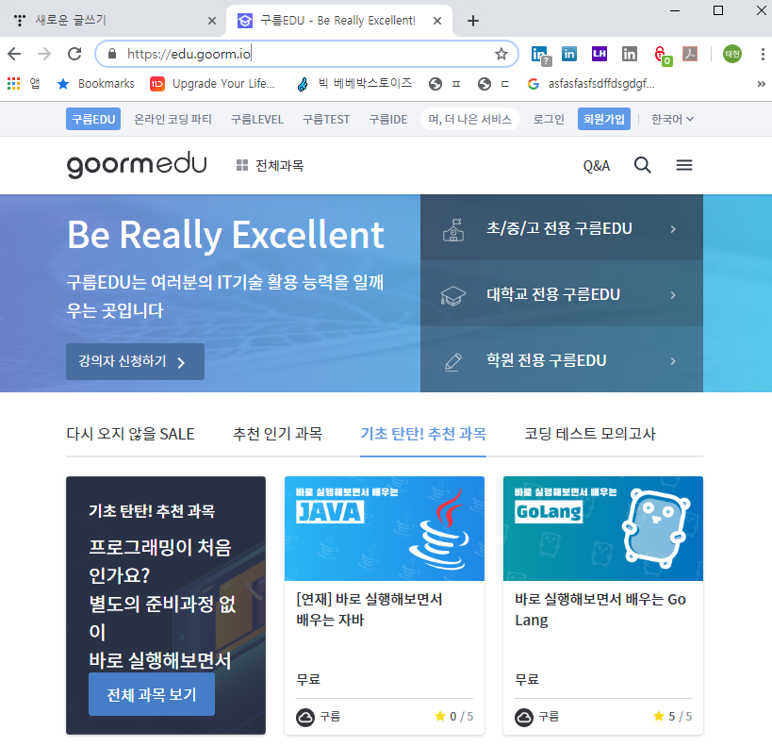This screenshot has height=746, width=772.
Task: Open 초/중/고 전용 구름EDU
Action: coord(561,228)
